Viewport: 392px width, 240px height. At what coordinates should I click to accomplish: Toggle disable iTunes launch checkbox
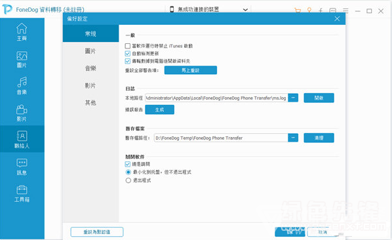pyautogui.click(x=128, y=46)
